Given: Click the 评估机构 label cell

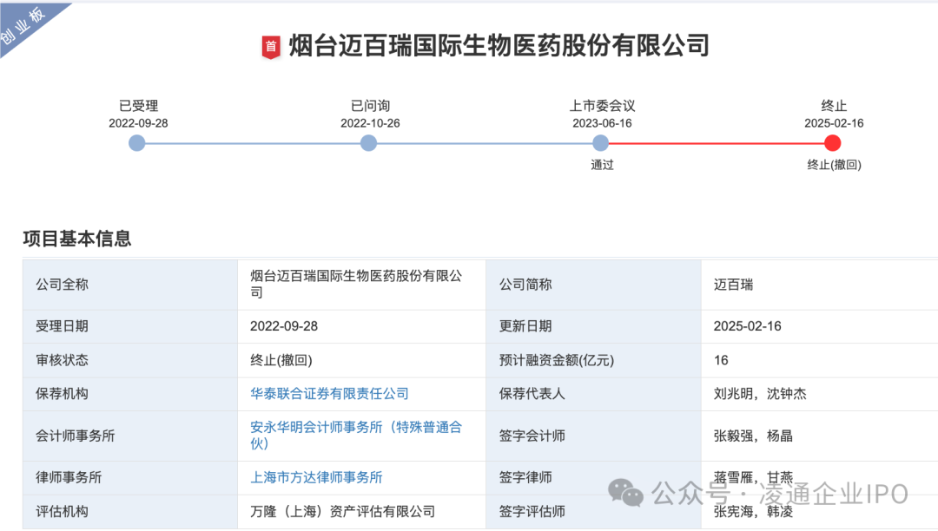Looking at the screenshot, I should (x=129, y=511).
